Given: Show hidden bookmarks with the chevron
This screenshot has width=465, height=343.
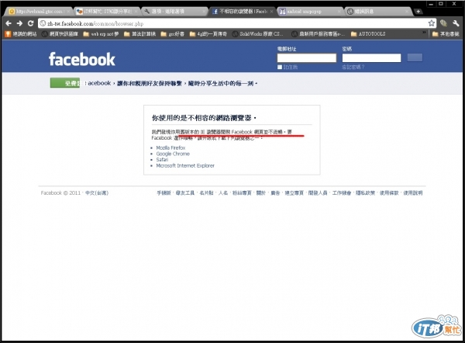Looking at the screenshot, I should pos(424,33).
